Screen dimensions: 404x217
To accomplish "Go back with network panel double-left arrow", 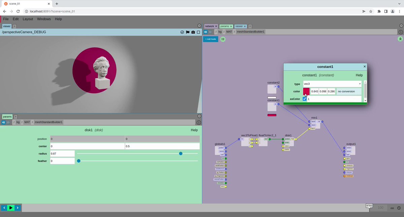I will click(x=206, y=32).
